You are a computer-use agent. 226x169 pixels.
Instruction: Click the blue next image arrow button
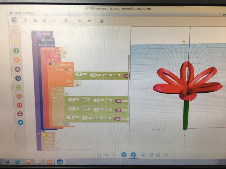(133, 155)
